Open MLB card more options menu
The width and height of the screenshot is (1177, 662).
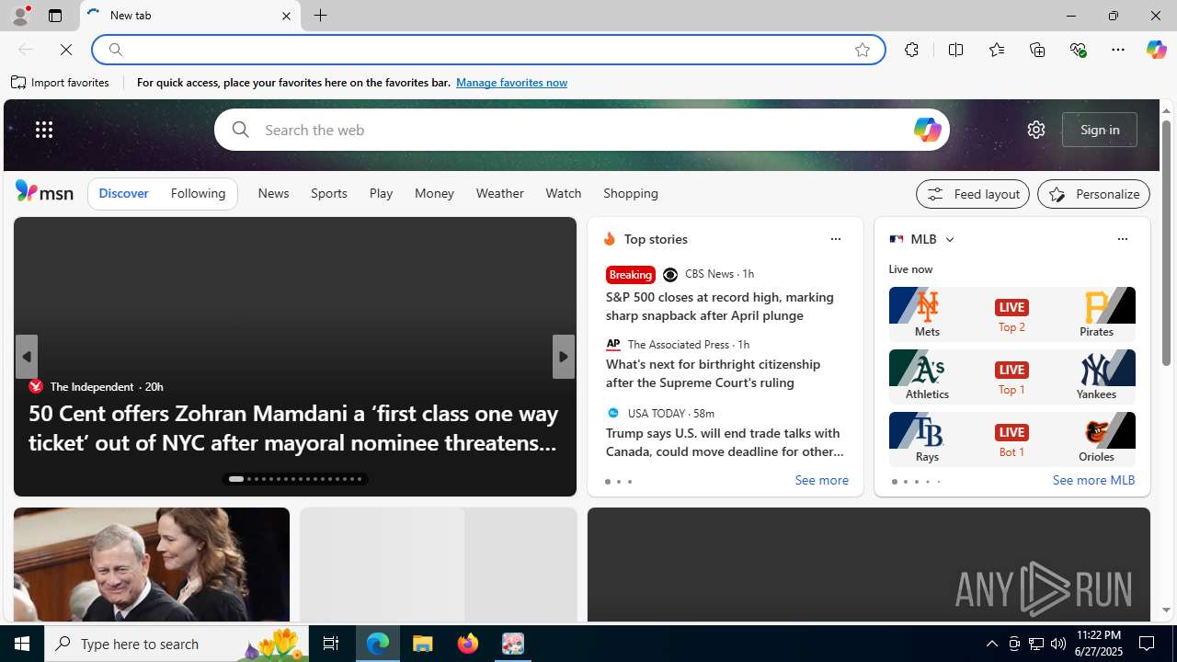click(1122, 239)
